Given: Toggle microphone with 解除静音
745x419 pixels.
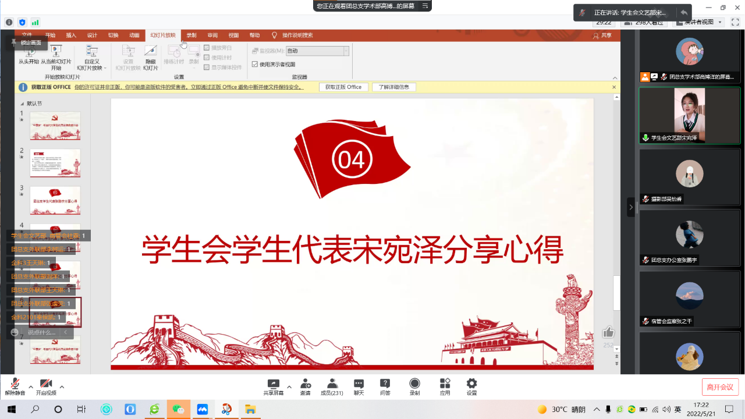Looking at the screenshot, I should point(15,384).
